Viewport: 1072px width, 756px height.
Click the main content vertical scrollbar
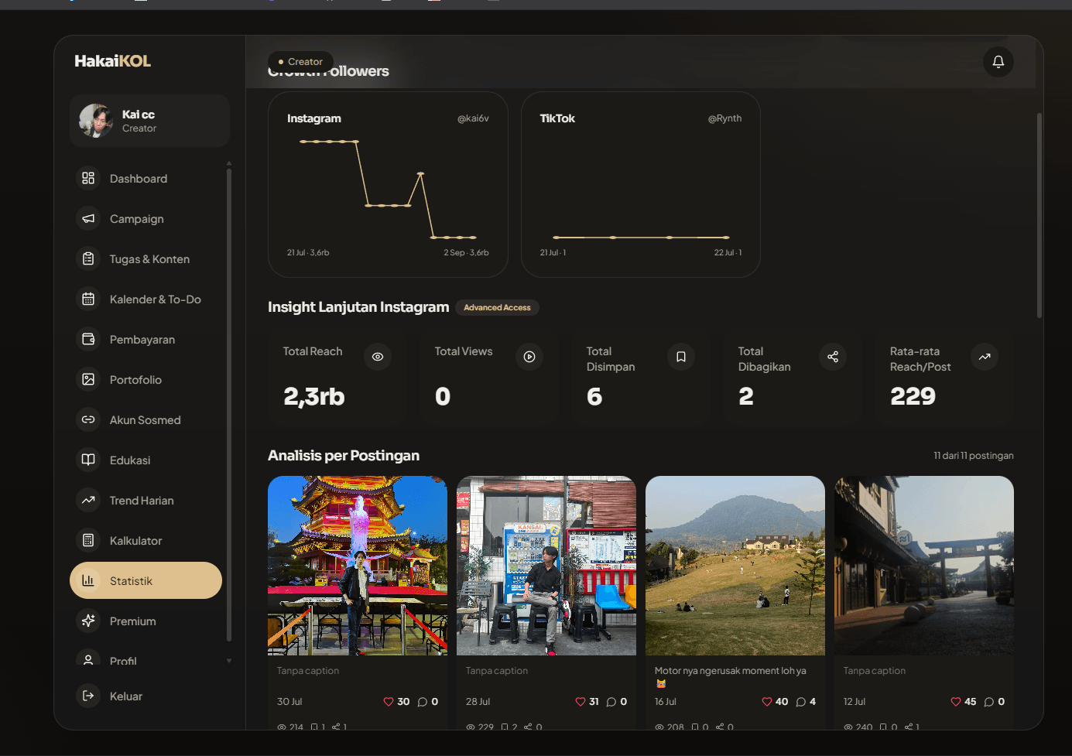1039,215
